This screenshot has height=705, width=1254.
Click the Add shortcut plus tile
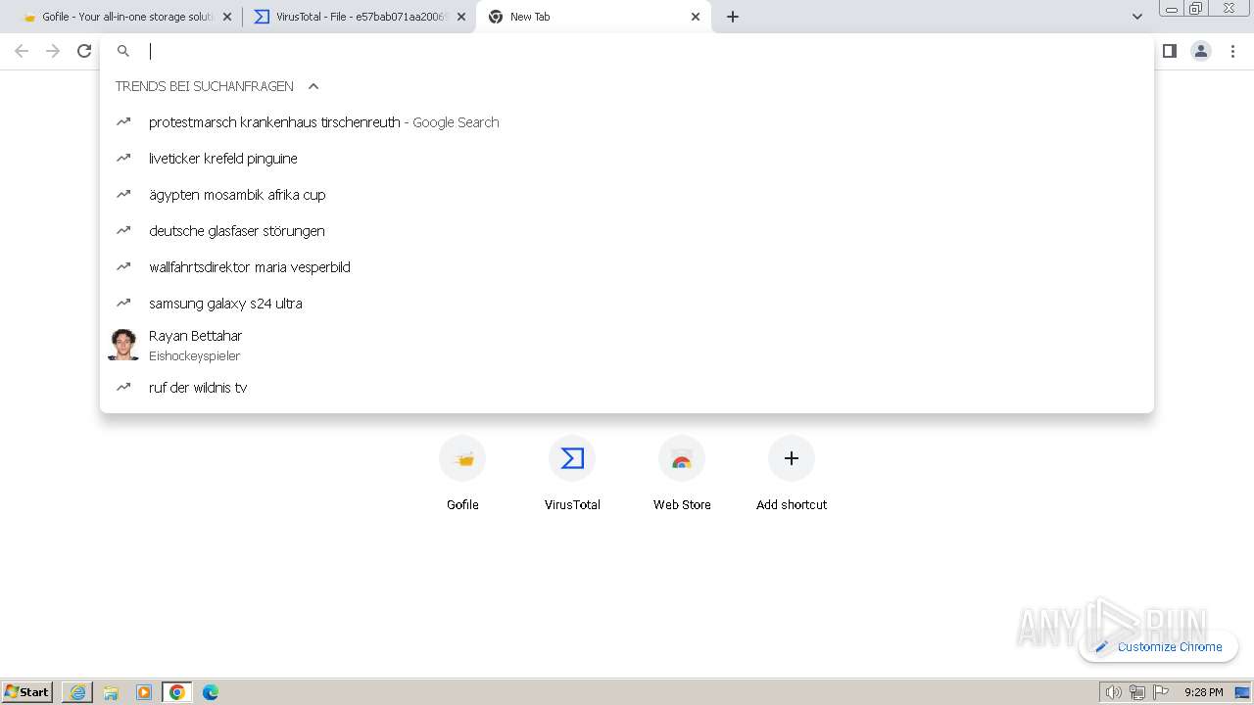coord(792,474)
